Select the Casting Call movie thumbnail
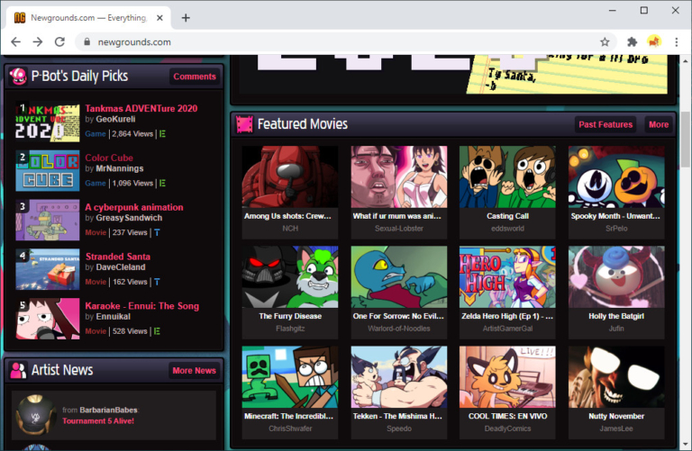The width and height of the screenshot is (692, 451). [507, 176]
